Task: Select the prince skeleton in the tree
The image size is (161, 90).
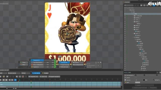Action: tap(133, 10)
